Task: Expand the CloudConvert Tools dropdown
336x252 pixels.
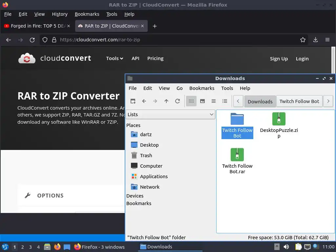Action: (115, 58)
